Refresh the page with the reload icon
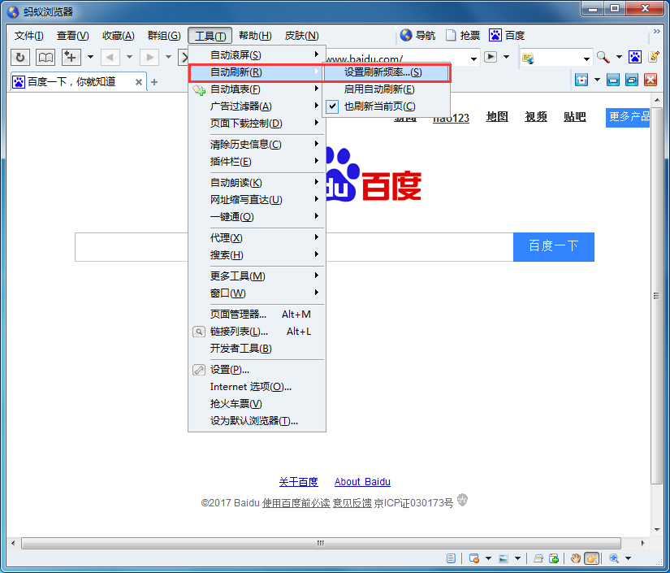 (x=19, y=57)
